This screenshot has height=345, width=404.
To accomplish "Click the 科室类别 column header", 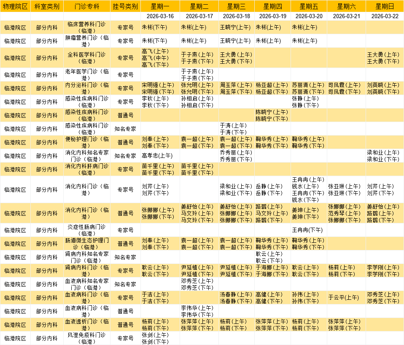I will click(x=47, y=6).
